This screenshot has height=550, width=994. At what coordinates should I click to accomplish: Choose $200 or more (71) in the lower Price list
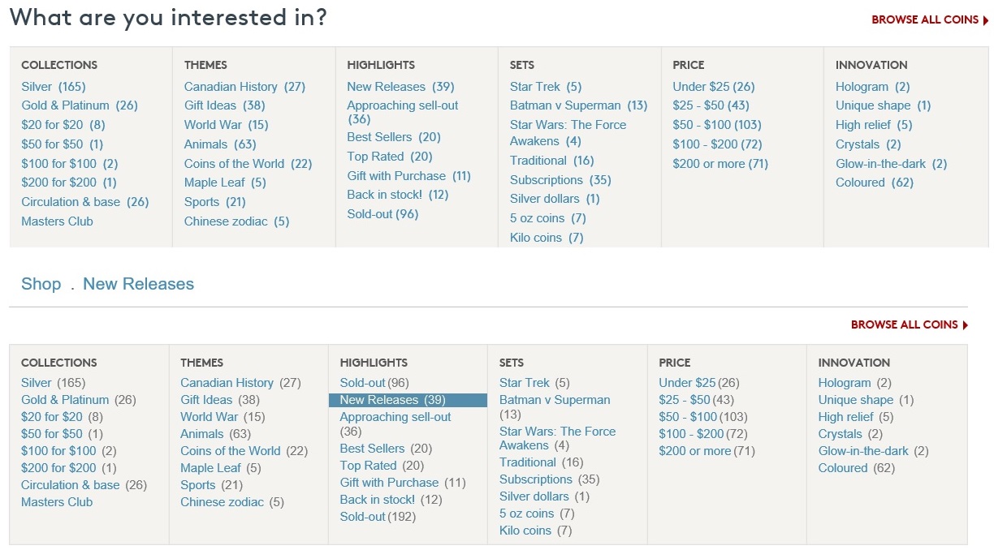[x=707, y=451]
